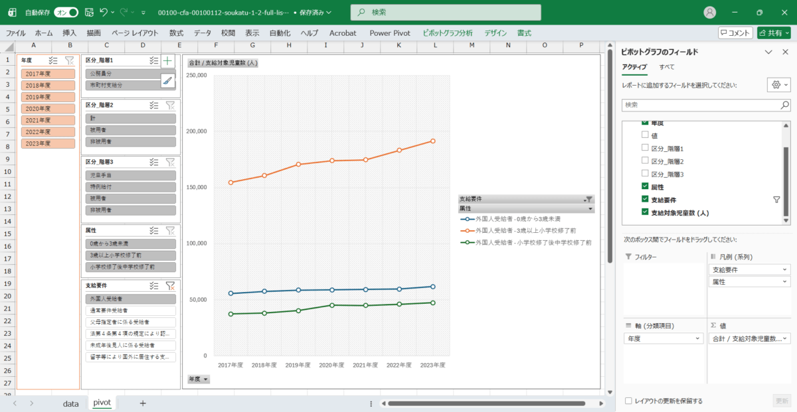The width and height of the screenshot is (797, 412).
Task: Open the Chart Styles paintbrush icon
Action: click(167, 80)
